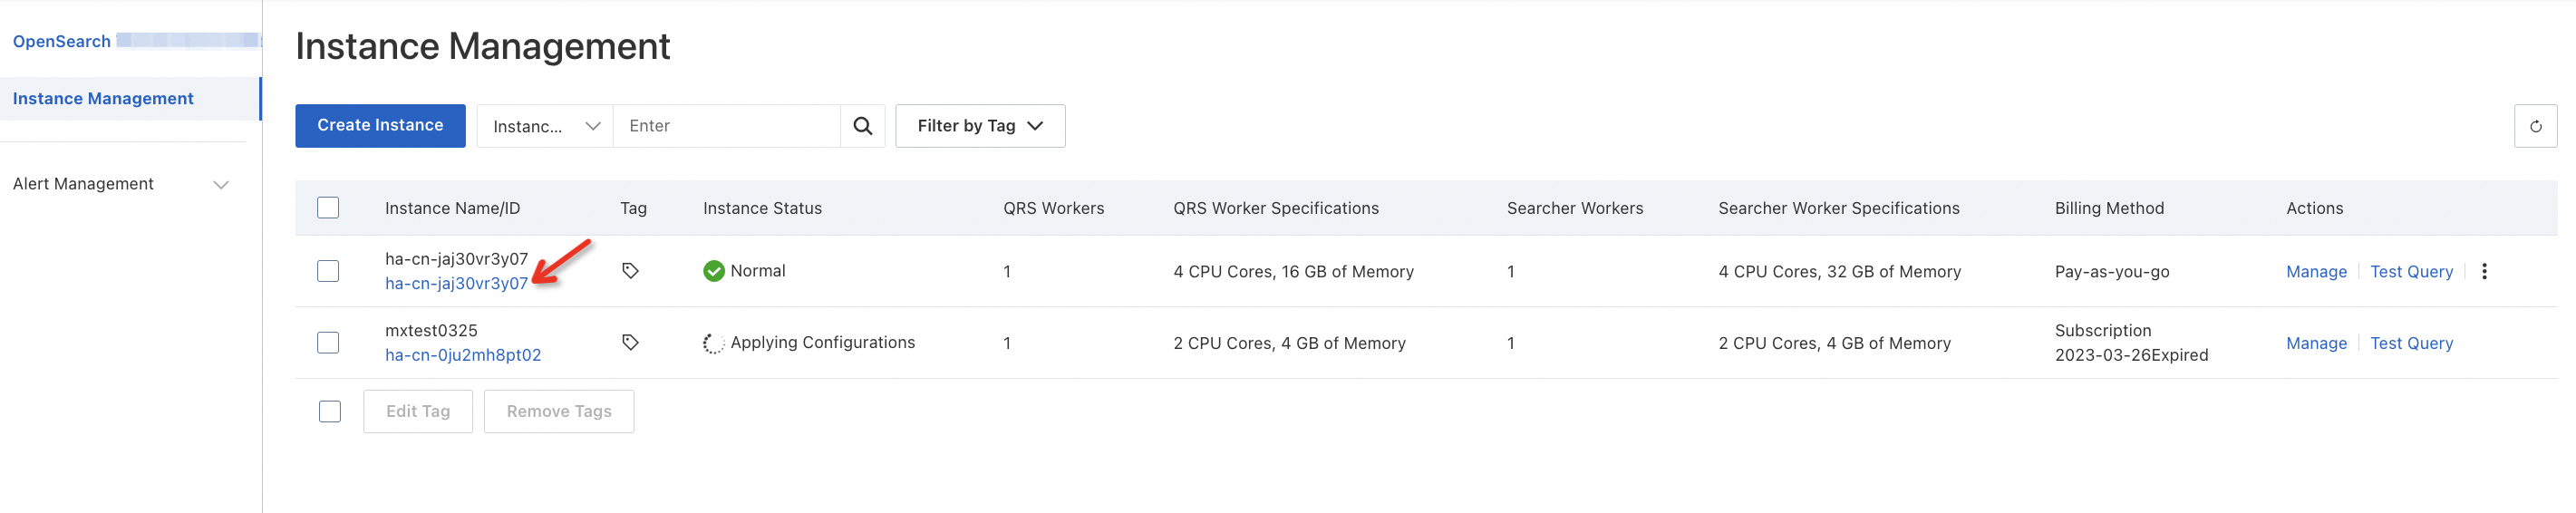Click the green Normal status icon
This screenshot has width=2576, height=513.
(713, 271)
